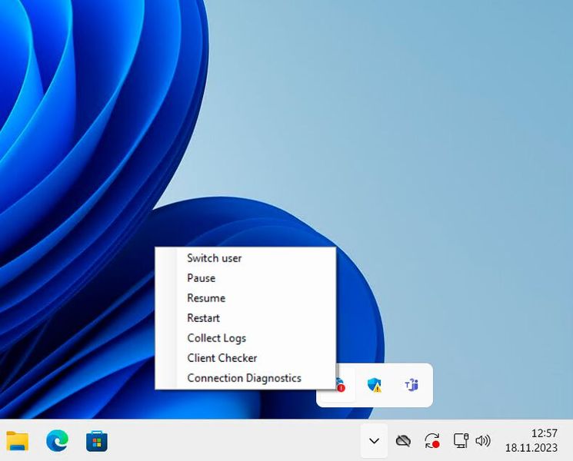Click the OneDrive offline cloud icon
Screen dimensions: 573x461
tap(403, 441)
